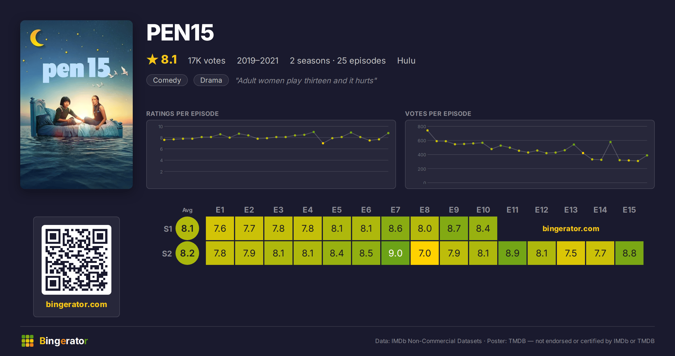Select the S1 average 8.1 circle

pos(187,228)
